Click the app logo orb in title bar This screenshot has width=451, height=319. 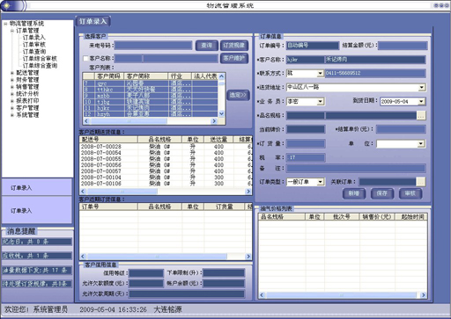pos(7,5)
